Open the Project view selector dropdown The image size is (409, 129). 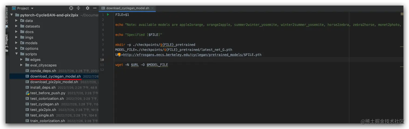click(x=23, y=8)
